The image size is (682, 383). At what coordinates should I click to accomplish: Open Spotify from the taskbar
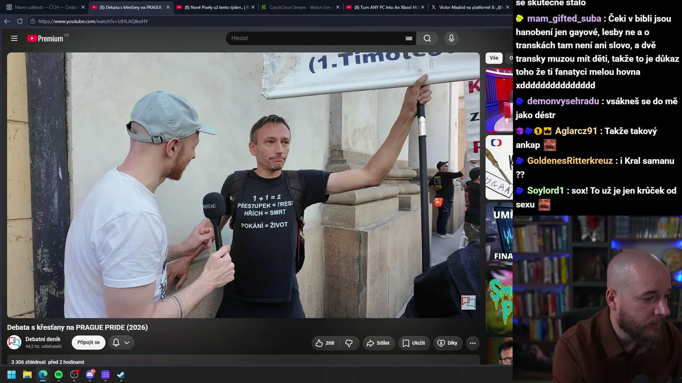59,374
